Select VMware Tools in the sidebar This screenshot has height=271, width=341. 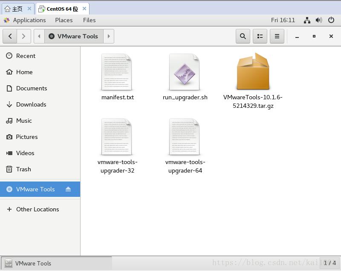pos(40,189)
